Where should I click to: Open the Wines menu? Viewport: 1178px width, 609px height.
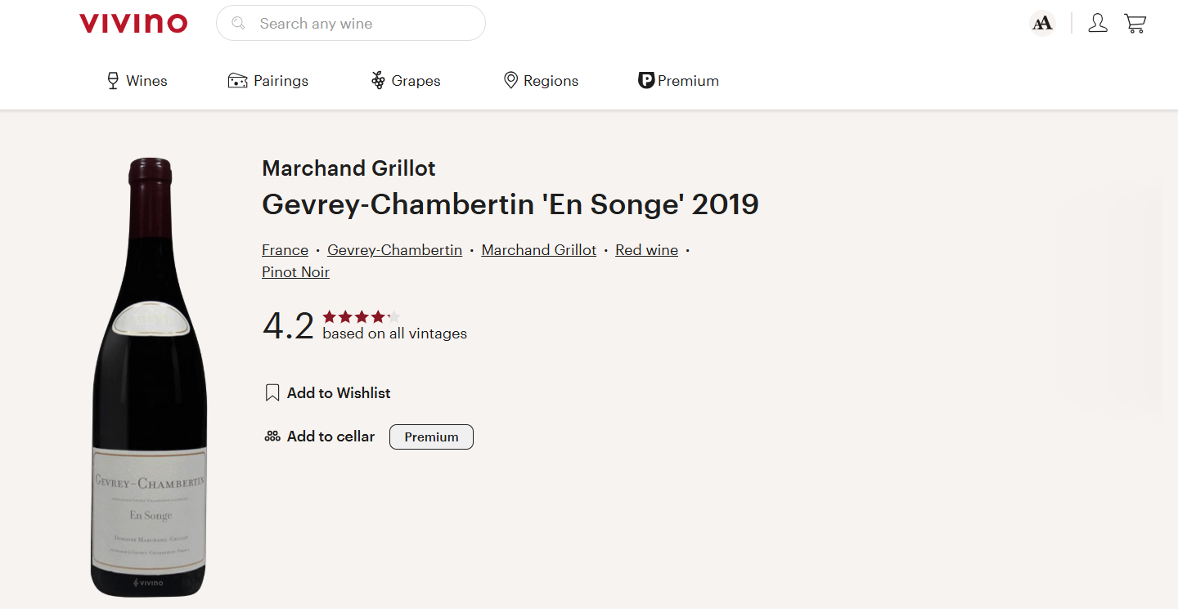tap(146, 81)
